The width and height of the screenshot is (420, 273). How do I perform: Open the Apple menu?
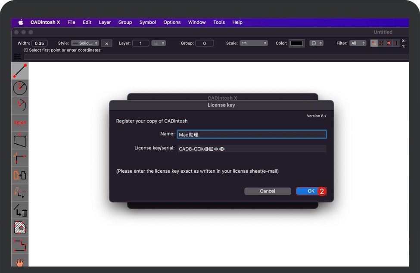click(21, 22)
